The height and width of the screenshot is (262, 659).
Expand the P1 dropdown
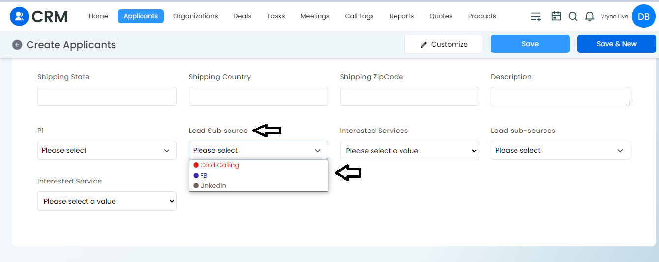tap(107, 150)
